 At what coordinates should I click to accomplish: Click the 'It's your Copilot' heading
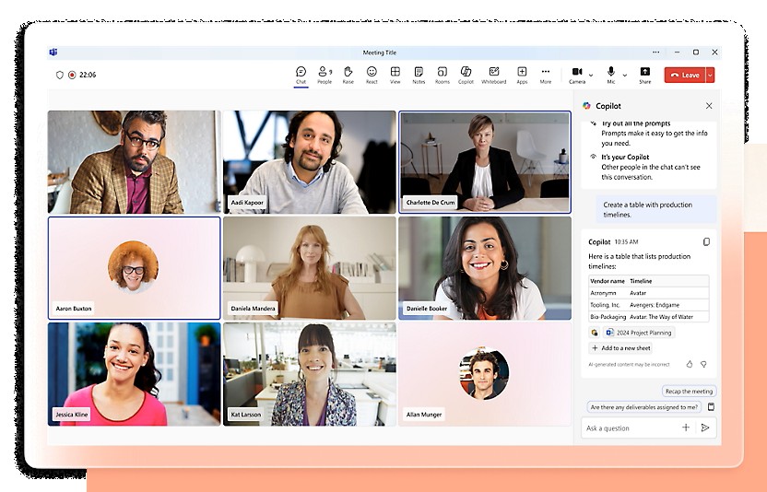pyautogui.click(x=625, y=157)
